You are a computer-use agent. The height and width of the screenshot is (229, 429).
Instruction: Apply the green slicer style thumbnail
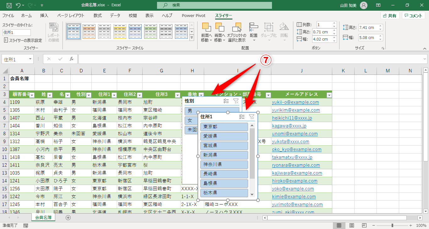click(150, 31)
